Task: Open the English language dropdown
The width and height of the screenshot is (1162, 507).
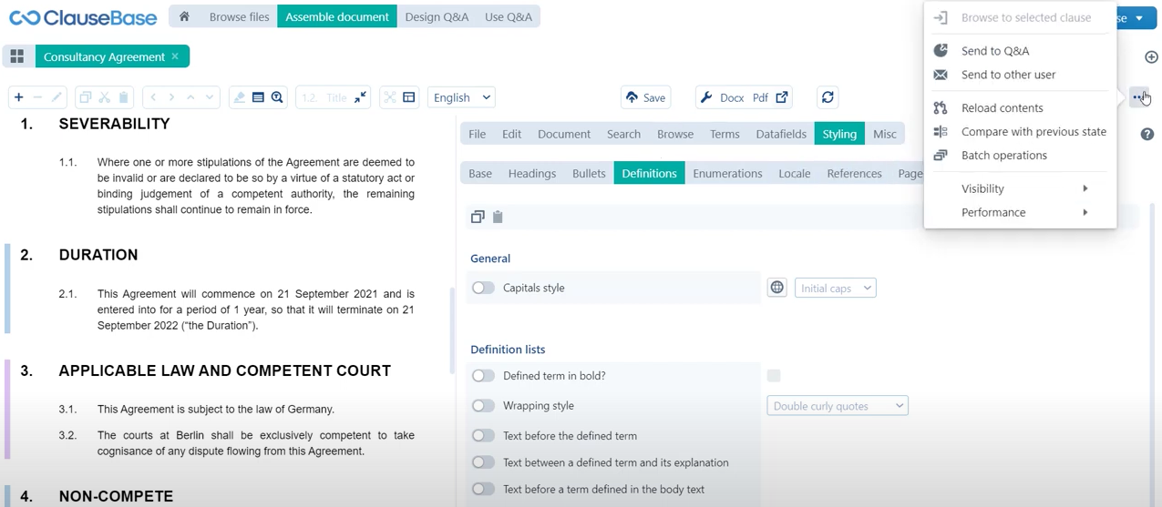Action: 462,97
